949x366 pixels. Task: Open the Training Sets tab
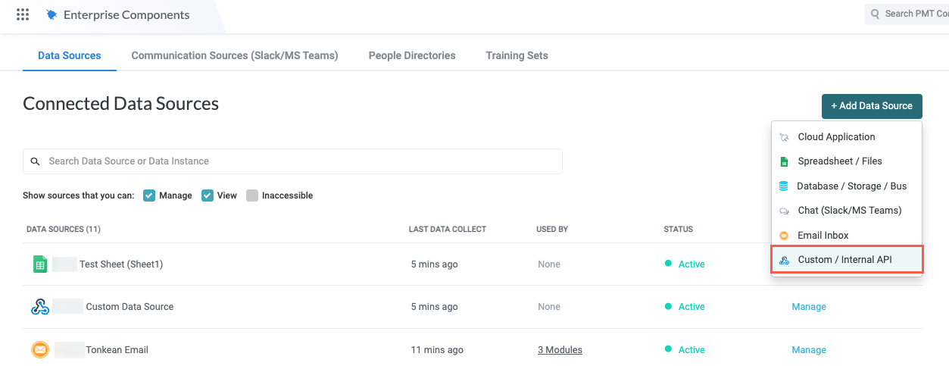[x=517, y=55]
